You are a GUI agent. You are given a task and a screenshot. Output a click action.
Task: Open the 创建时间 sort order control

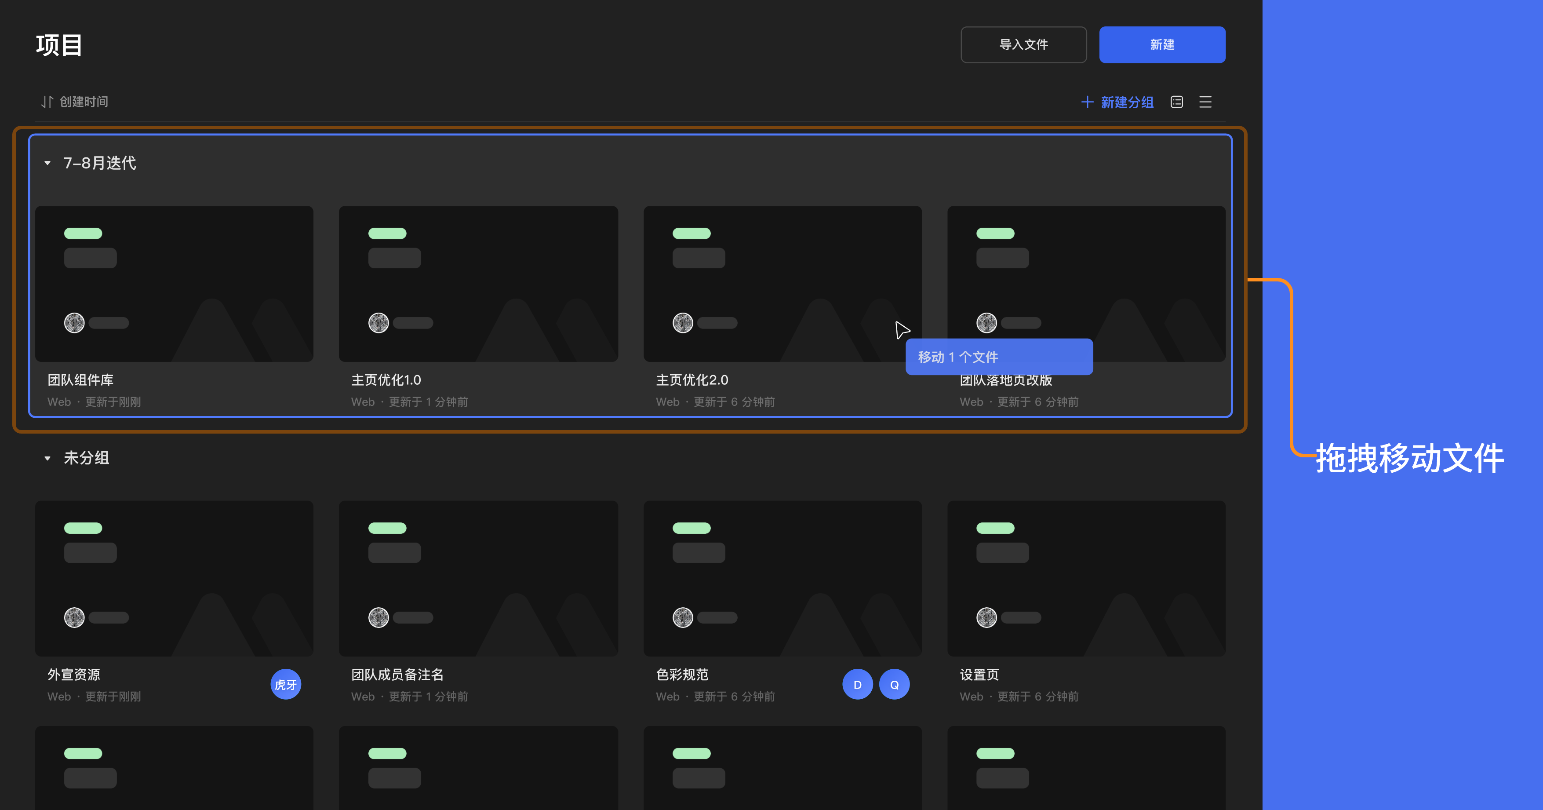coord(75,102)
